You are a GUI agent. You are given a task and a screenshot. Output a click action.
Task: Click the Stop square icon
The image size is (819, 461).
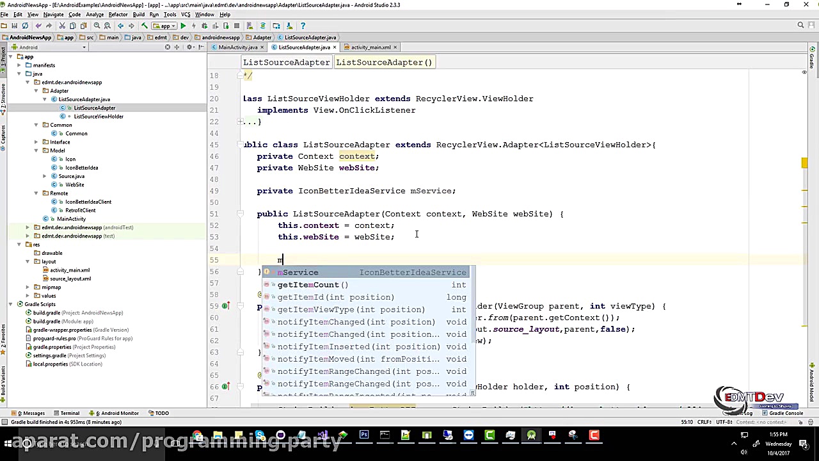click(x=236, y=26)
